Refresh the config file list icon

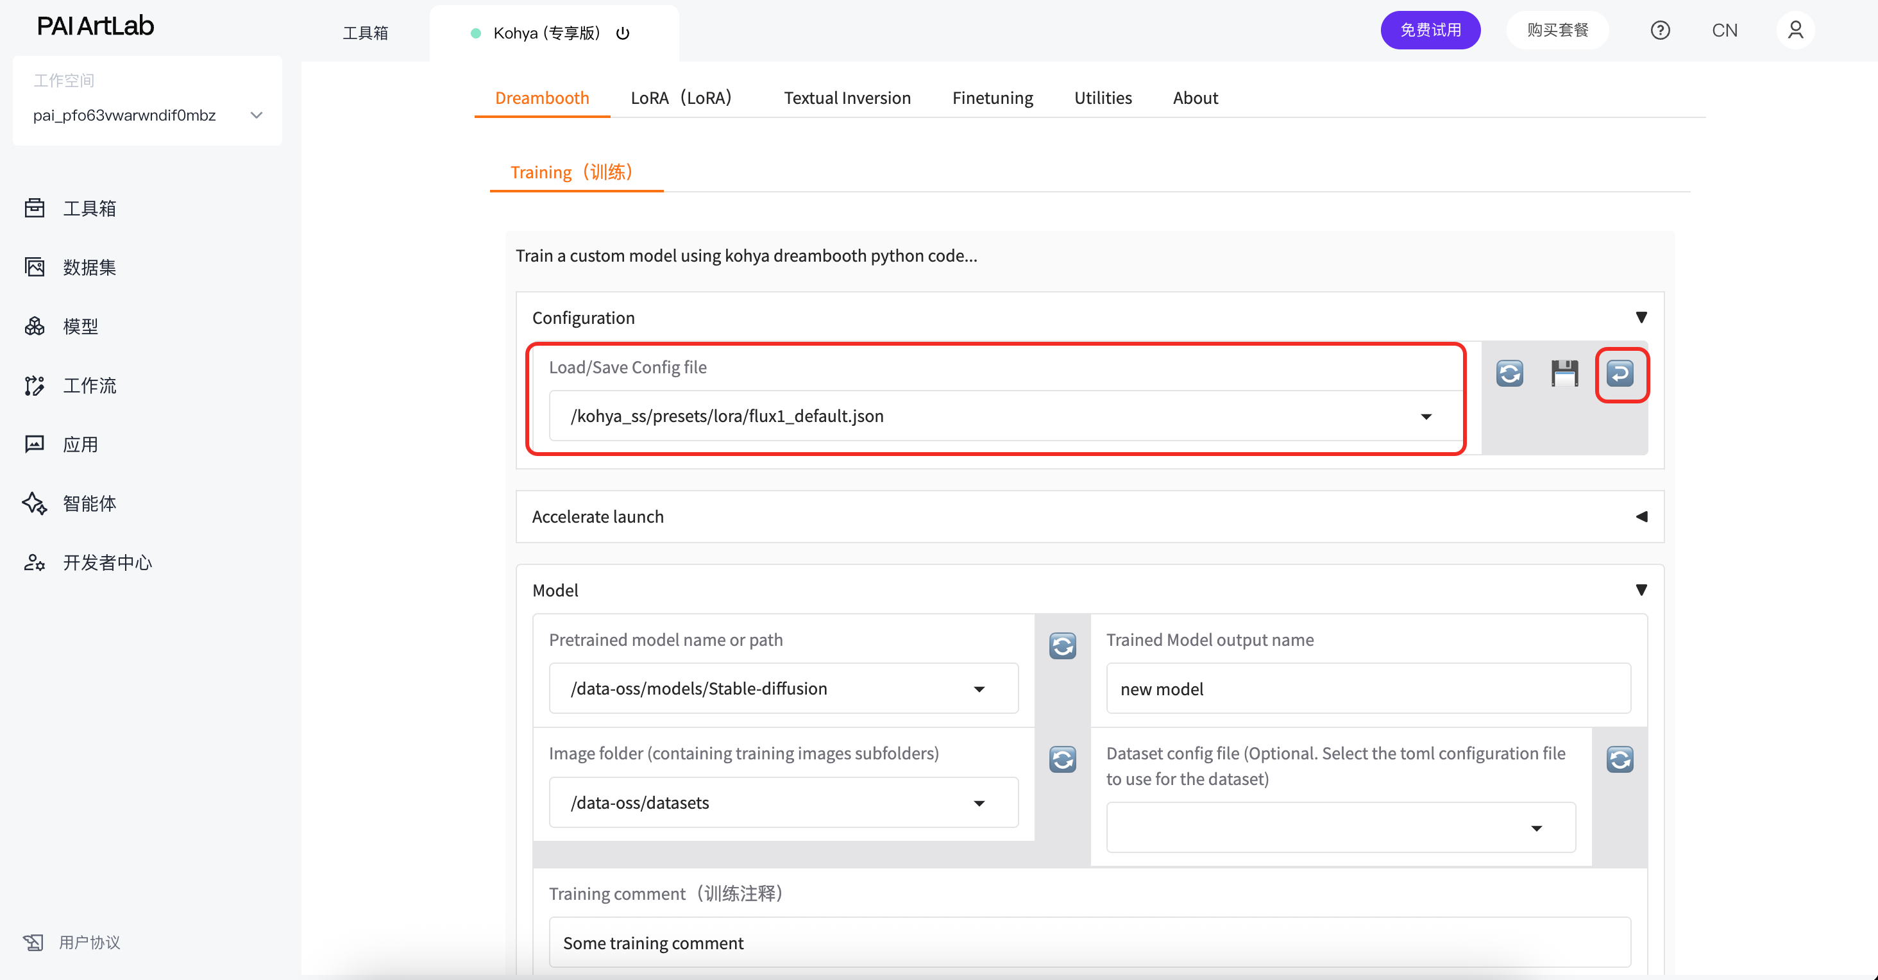point(1509,373)
